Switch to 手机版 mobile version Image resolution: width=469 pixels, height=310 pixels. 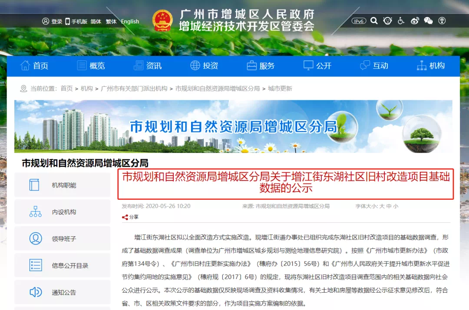point(79,22)
